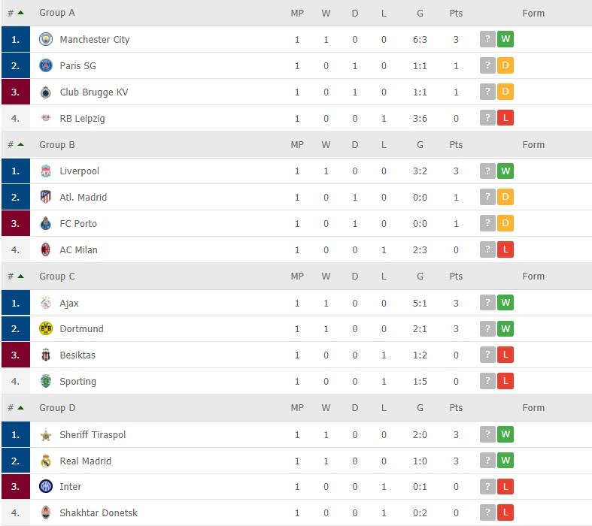This screenshot has height=526, width=592.
Task: Click Club Brugge KV's orange D form badge
Action: [x=505, y=92]
